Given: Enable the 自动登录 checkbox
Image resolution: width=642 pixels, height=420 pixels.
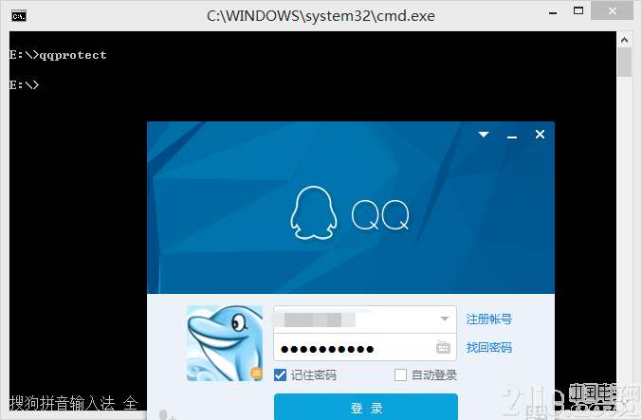Looking at the screenshot, I should click(x=400, y=374).
